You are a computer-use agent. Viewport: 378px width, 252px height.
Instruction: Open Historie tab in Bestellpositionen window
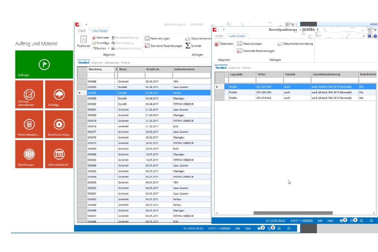click(246, 68)
